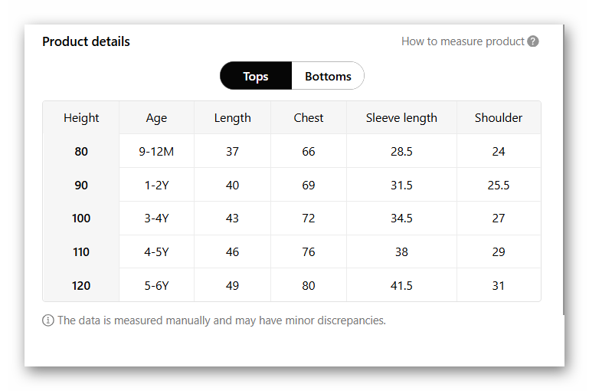589x391 pixels.
Task: Select the Tops tab
Action: tap(256, 76)
